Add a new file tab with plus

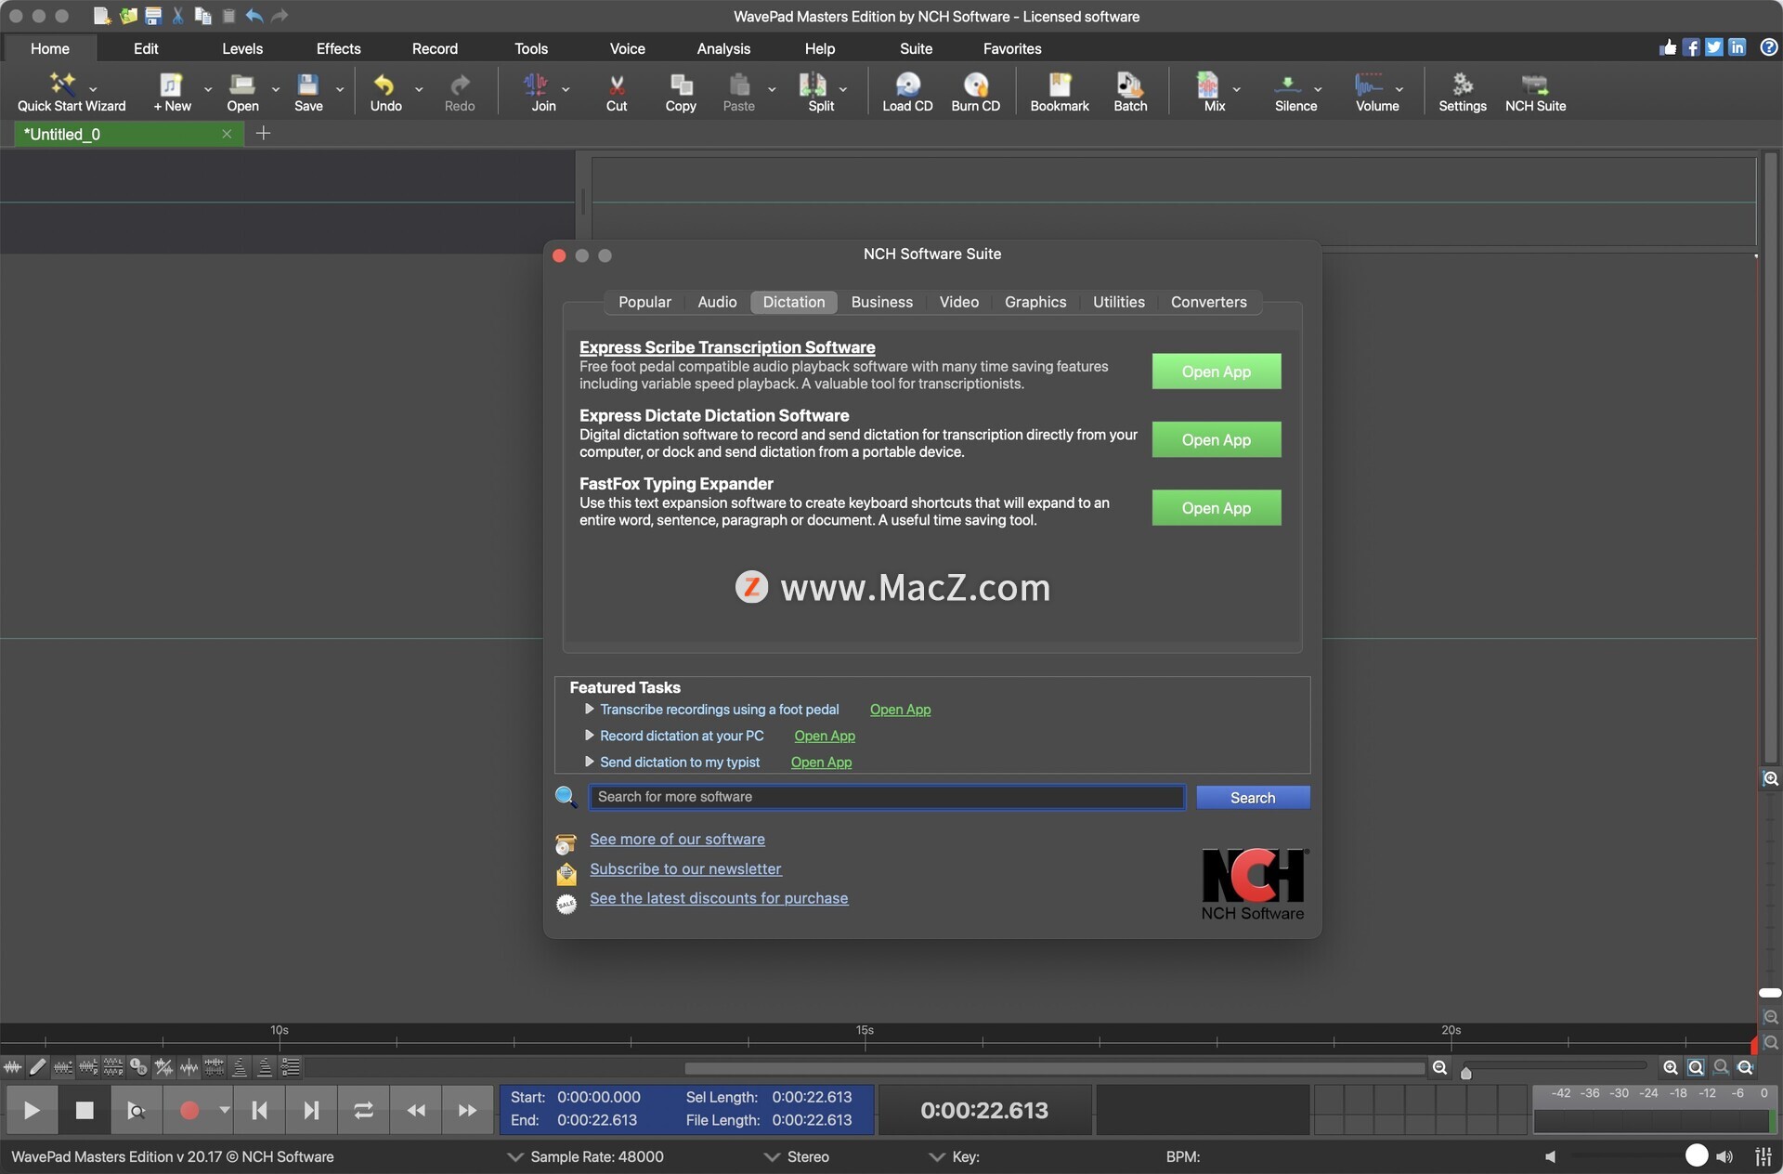pyautogui.click(x=263, y=134)
